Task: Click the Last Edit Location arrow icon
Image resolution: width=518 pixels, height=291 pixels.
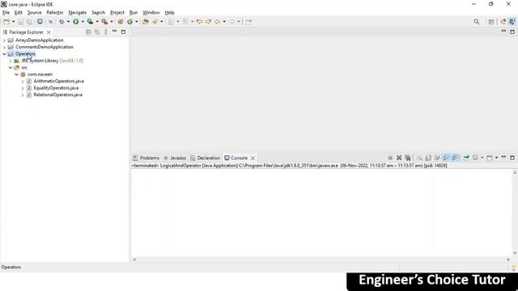Action: [x=199, y=22]
